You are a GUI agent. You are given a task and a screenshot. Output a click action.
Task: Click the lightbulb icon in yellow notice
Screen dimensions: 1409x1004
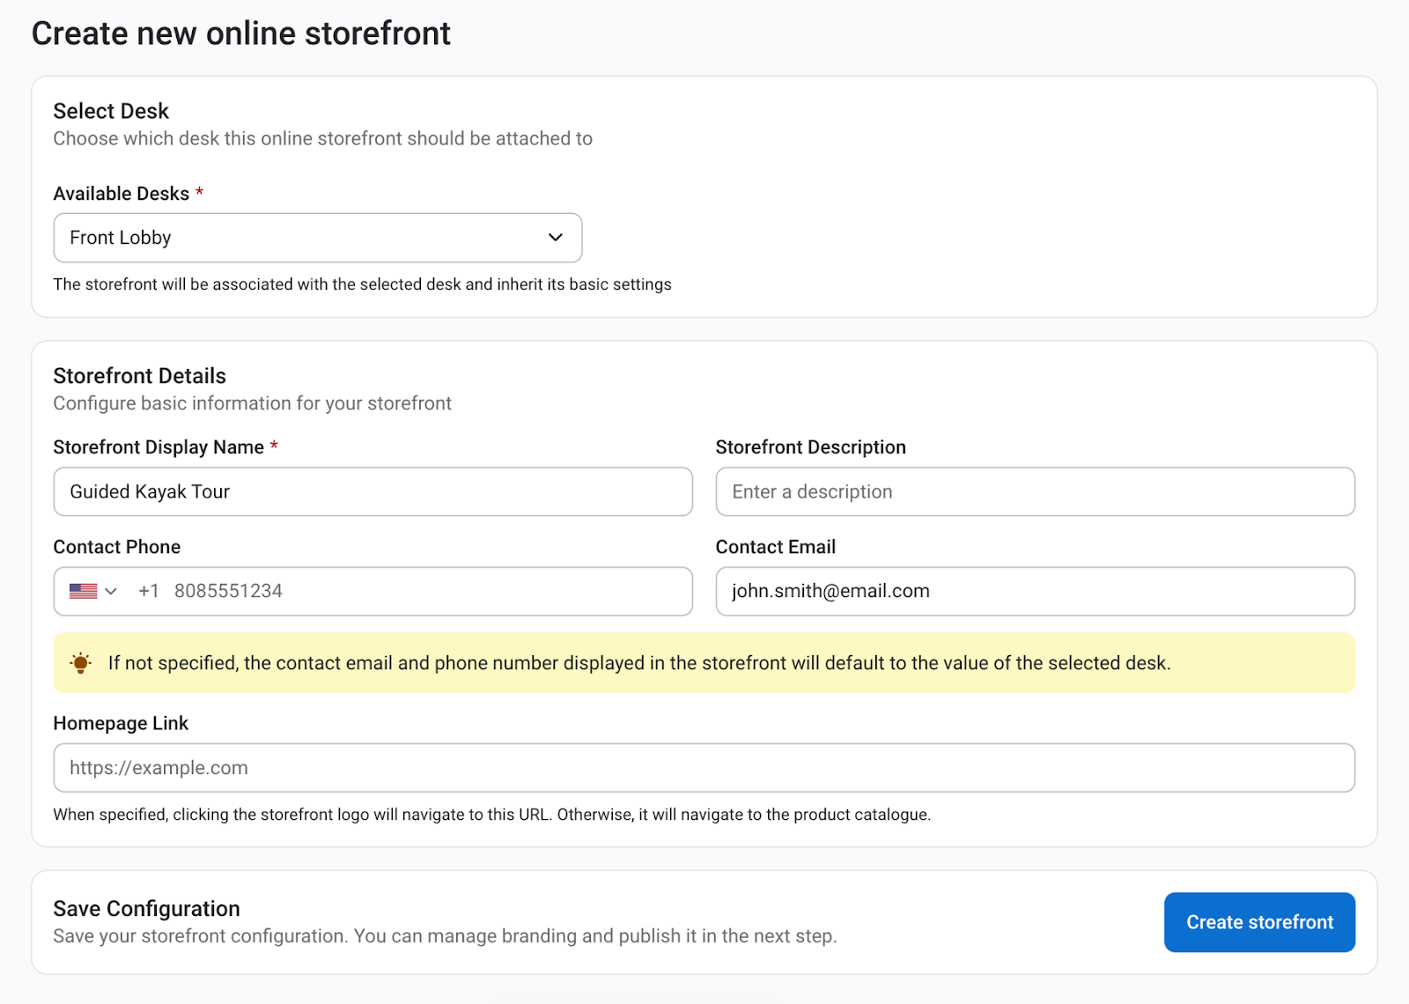tap(80, 663)
